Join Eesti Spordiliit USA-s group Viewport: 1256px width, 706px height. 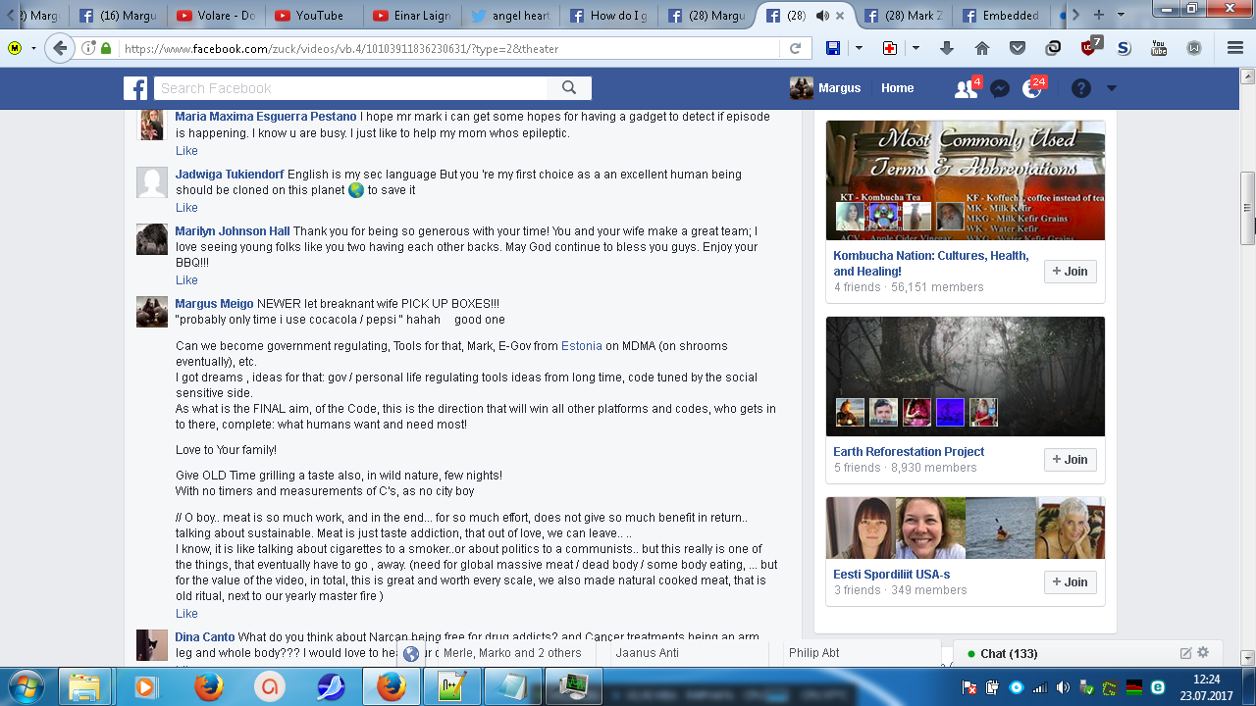click(1070, 582)
